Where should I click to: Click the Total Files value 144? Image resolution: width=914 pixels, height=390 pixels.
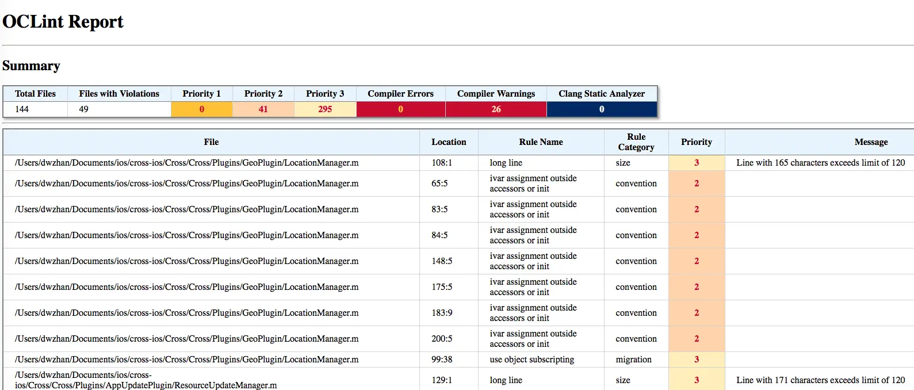(22, 109)
